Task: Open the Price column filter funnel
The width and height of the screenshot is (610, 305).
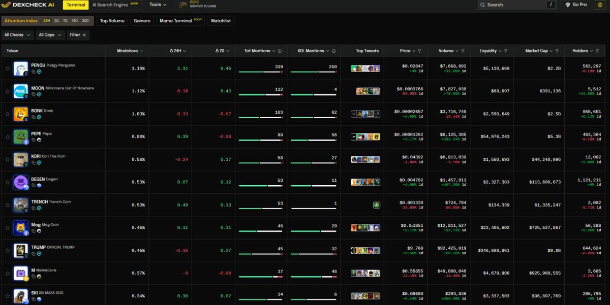Action: [419, 51]
